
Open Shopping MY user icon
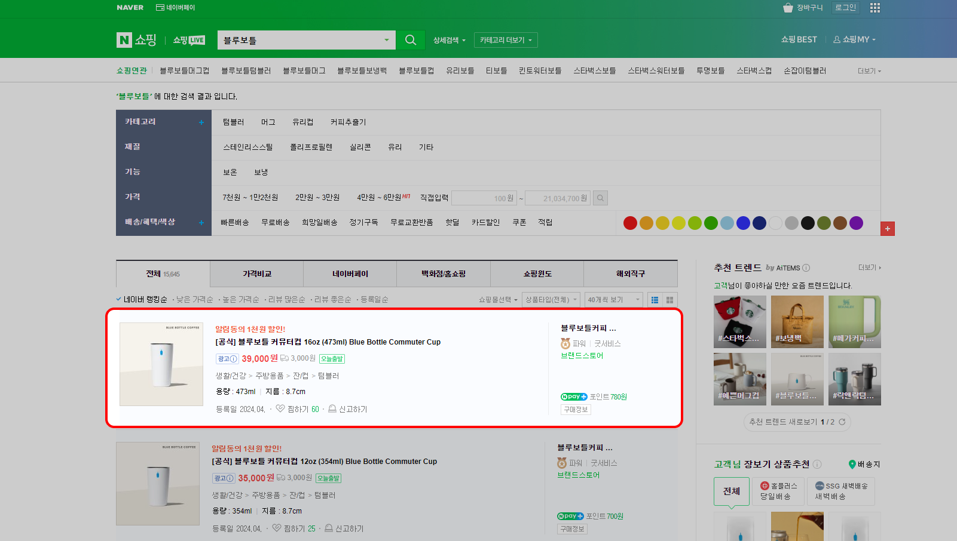pyautogui.click(x=837, y=39)
